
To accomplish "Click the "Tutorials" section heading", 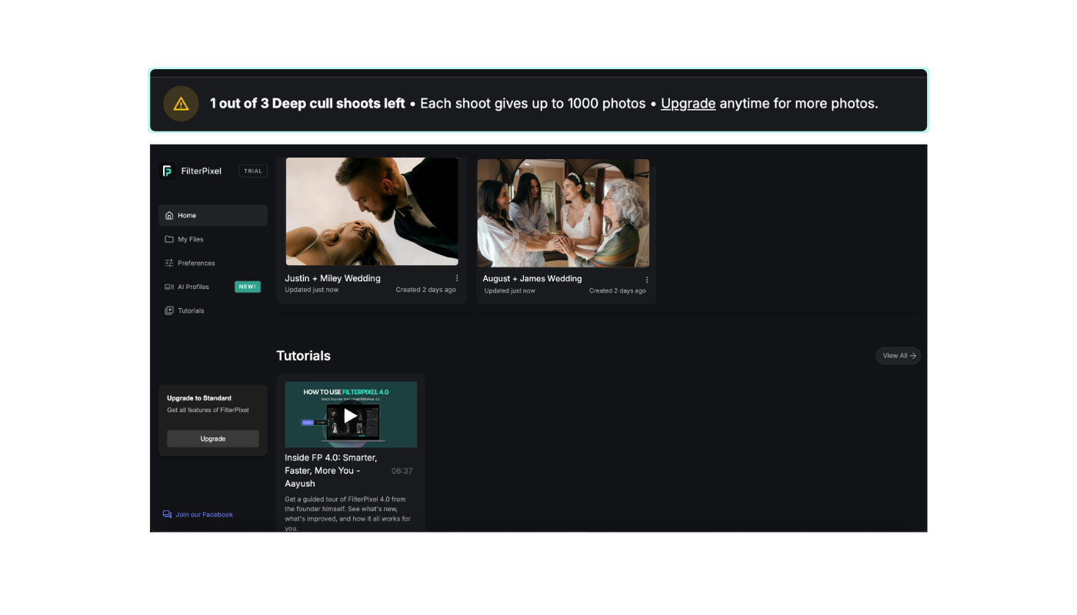I will 304,356.
